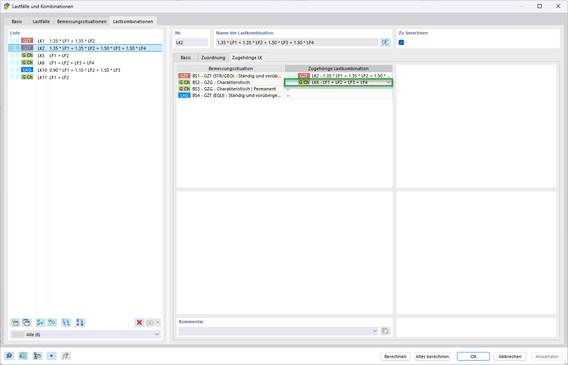Open the comment library icon

[385, 331]
